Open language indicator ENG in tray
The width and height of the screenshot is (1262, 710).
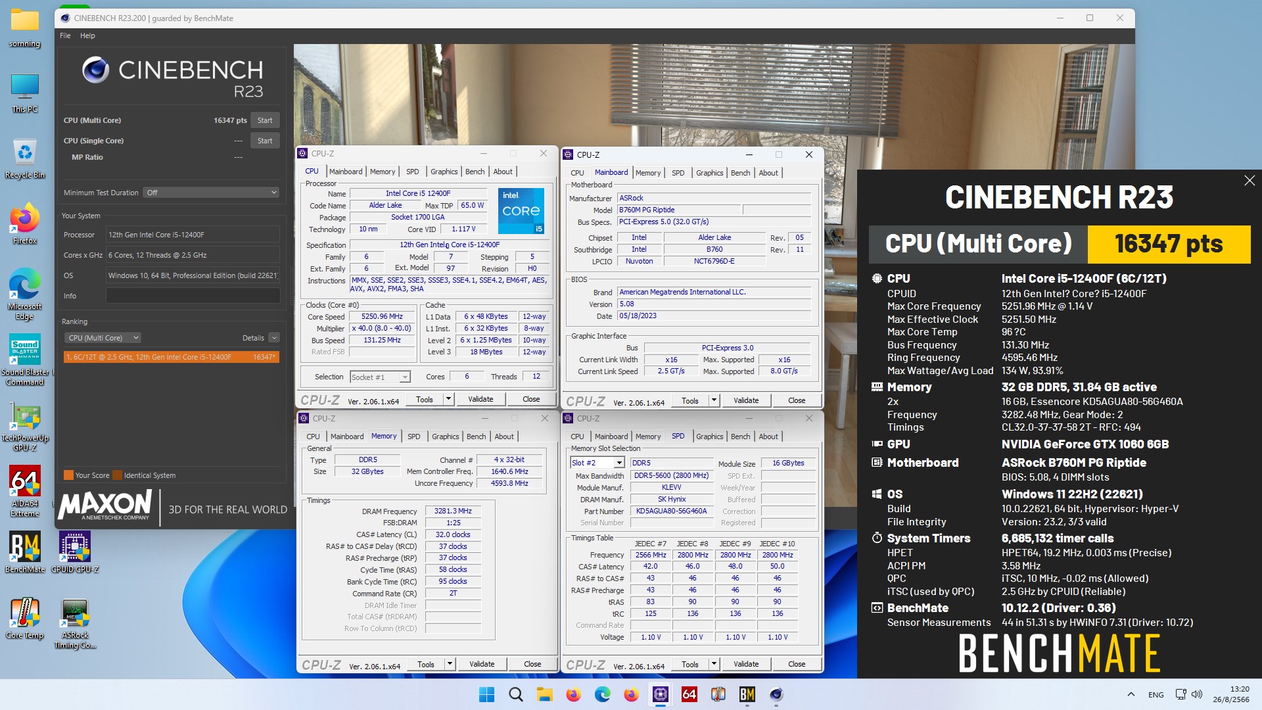pyautogui.click(x=1156, y=695)
